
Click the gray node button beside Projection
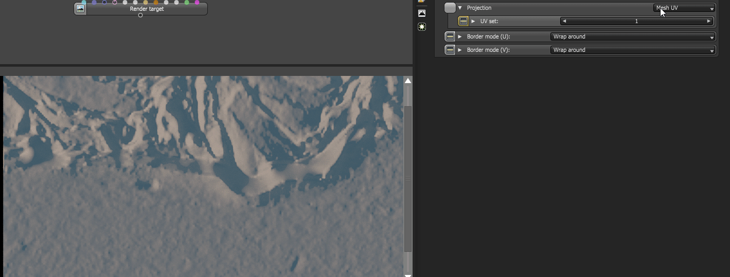450,8
